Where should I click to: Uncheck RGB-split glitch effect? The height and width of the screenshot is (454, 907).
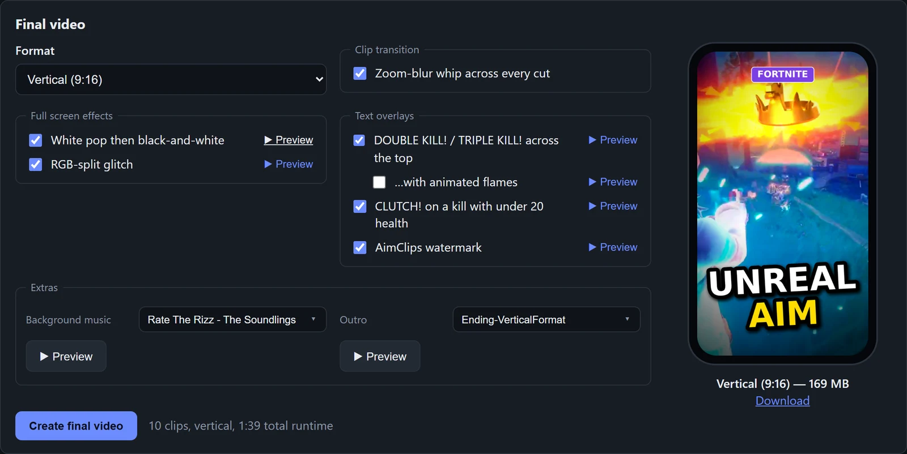pos(36,165)
